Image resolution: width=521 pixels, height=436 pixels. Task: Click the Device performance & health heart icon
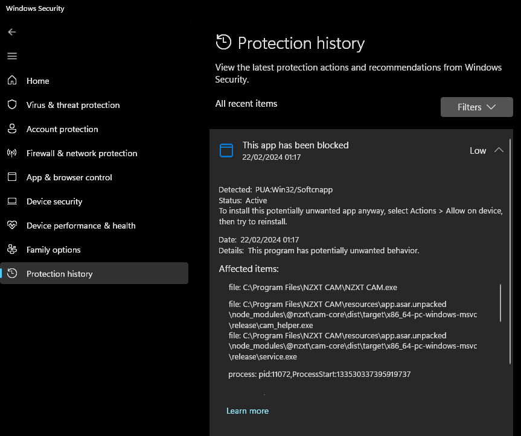pos(12,226)
